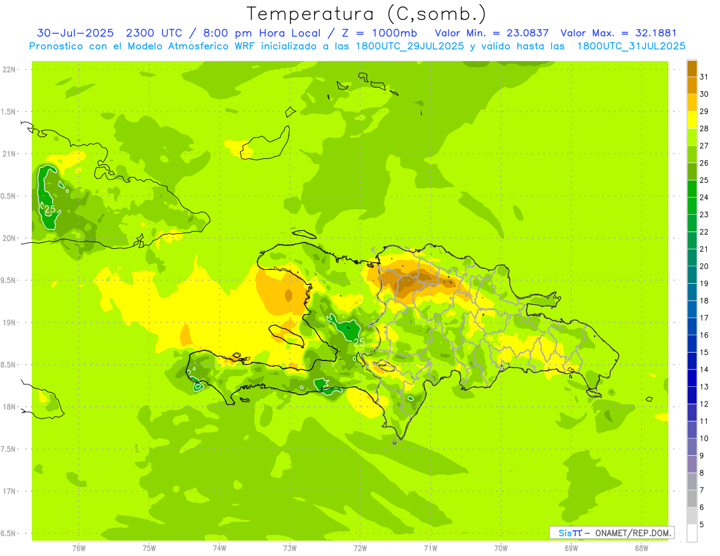This screenshot has width=720, height=556.
Task: Select the gray swatch between 6 and 7
Action: pyautogui.click(x=692, y=498)
